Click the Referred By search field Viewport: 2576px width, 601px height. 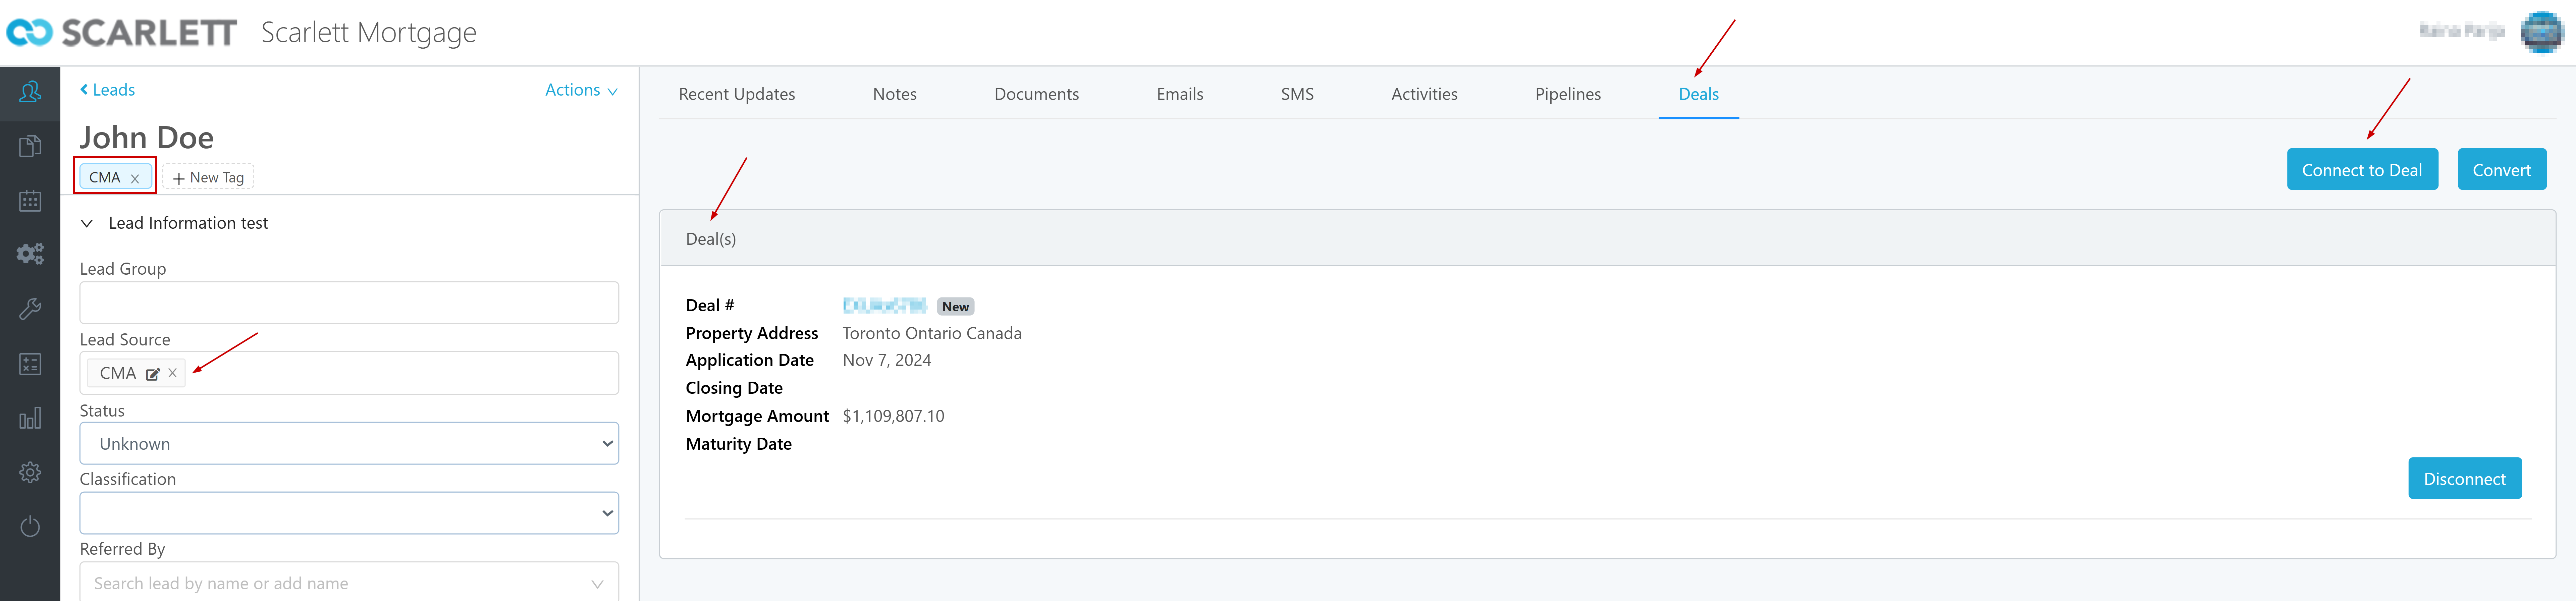(340, 583)
